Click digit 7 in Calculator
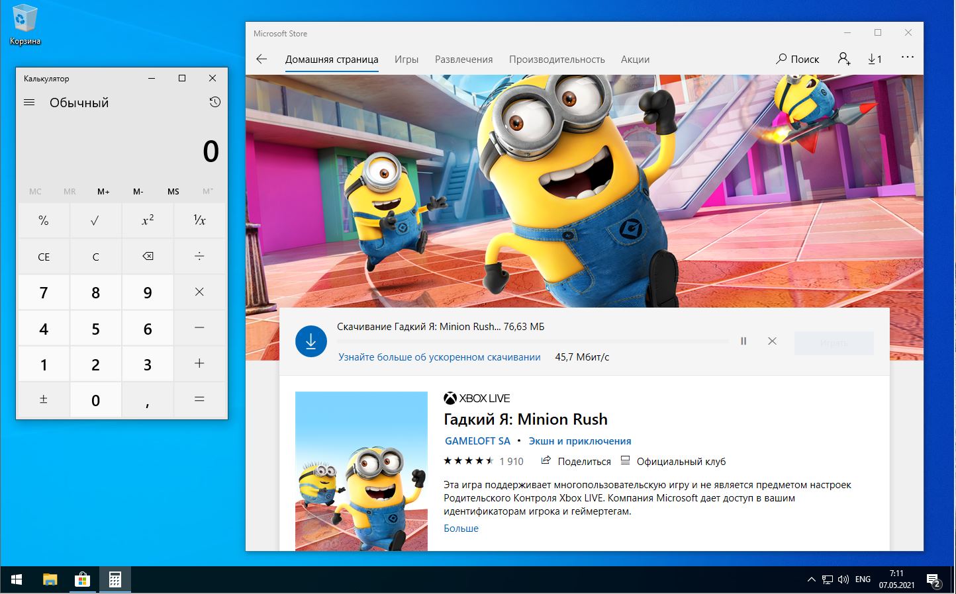The image size is (956, 594). click(x=44, y=292)
